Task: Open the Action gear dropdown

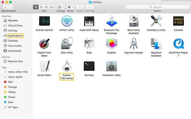Action: (x=70, y=7)
